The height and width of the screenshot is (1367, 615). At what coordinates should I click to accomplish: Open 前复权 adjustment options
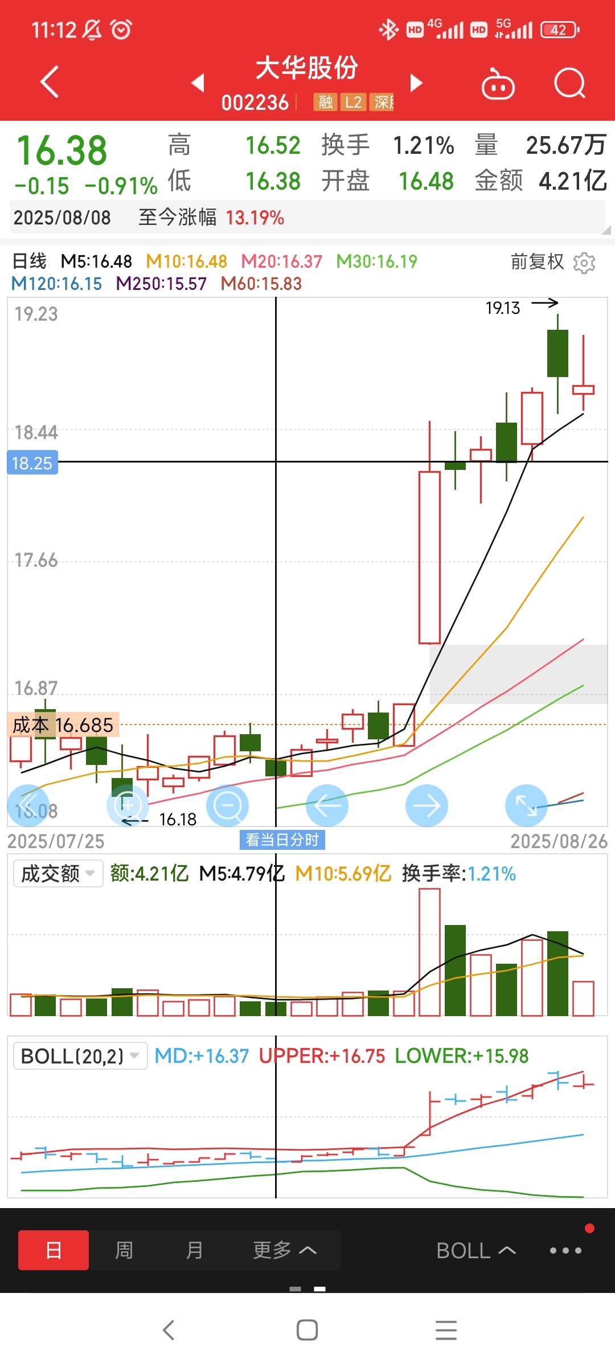pos(537,262)
